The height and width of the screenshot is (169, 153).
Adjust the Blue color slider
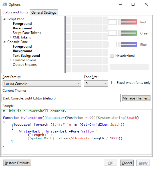point(128,44)
